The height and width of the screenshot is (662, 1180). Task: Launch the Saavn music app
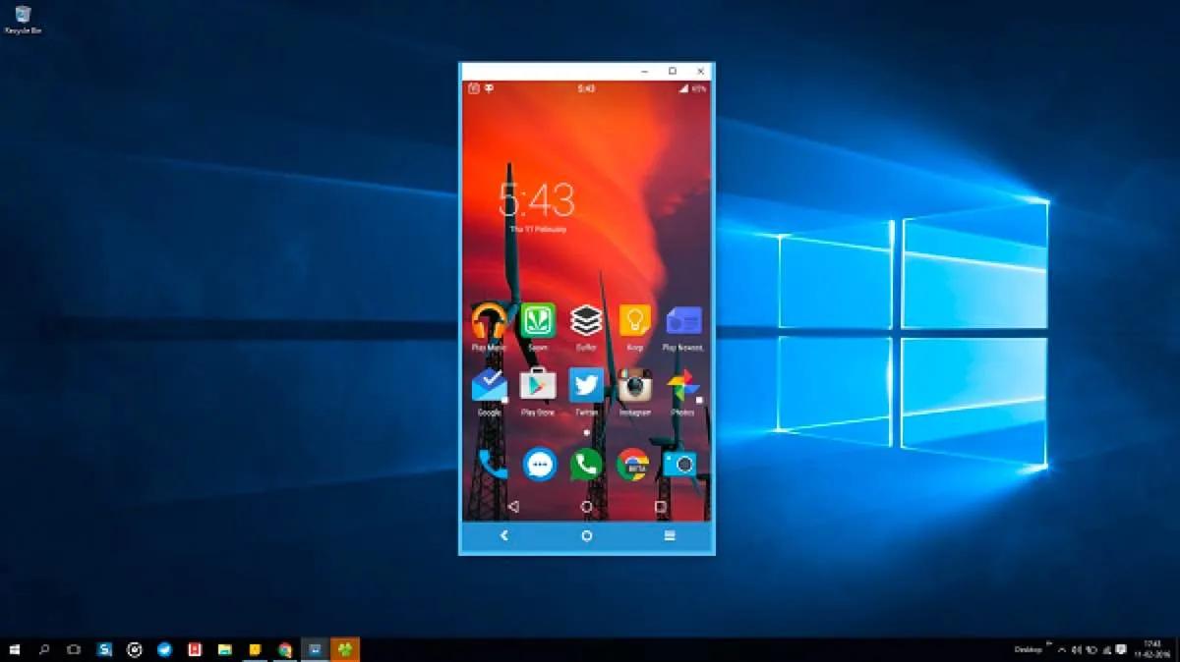536,321
